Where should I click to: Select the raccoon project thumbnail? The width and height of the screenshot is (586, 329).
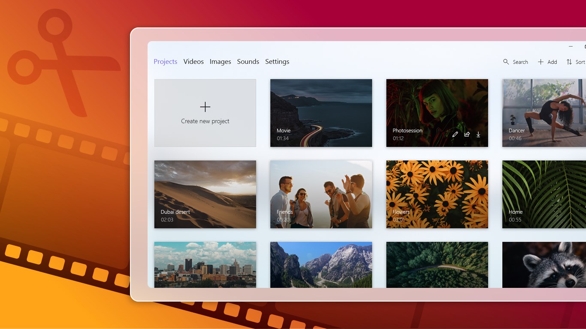(x=544, y=265)
